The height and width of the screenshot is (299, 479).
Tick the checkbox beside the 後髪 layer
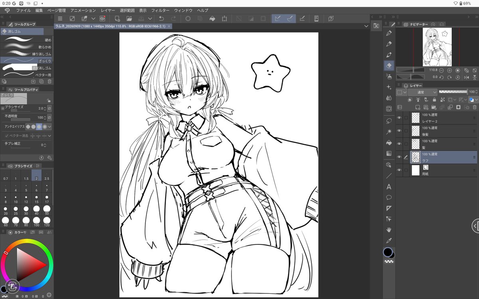406,131
